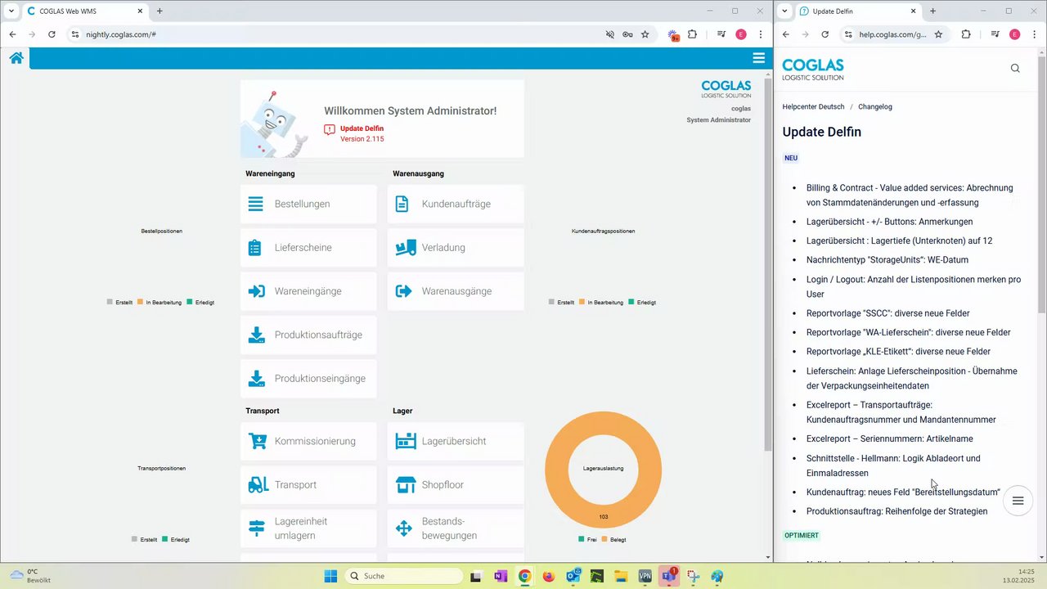Click the help.coglas.com address bar
Screen dimensions: 1047x589
coord(892,34)
